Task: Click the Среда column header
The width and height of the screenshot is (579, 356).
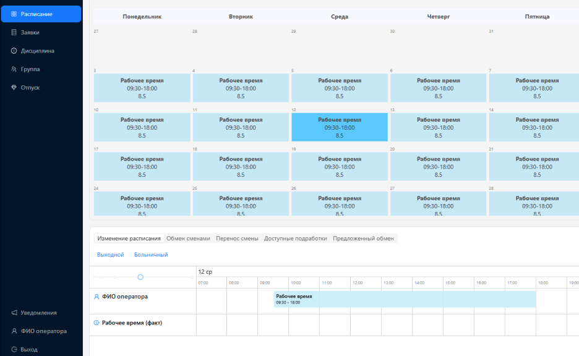Action: point(340,17)
